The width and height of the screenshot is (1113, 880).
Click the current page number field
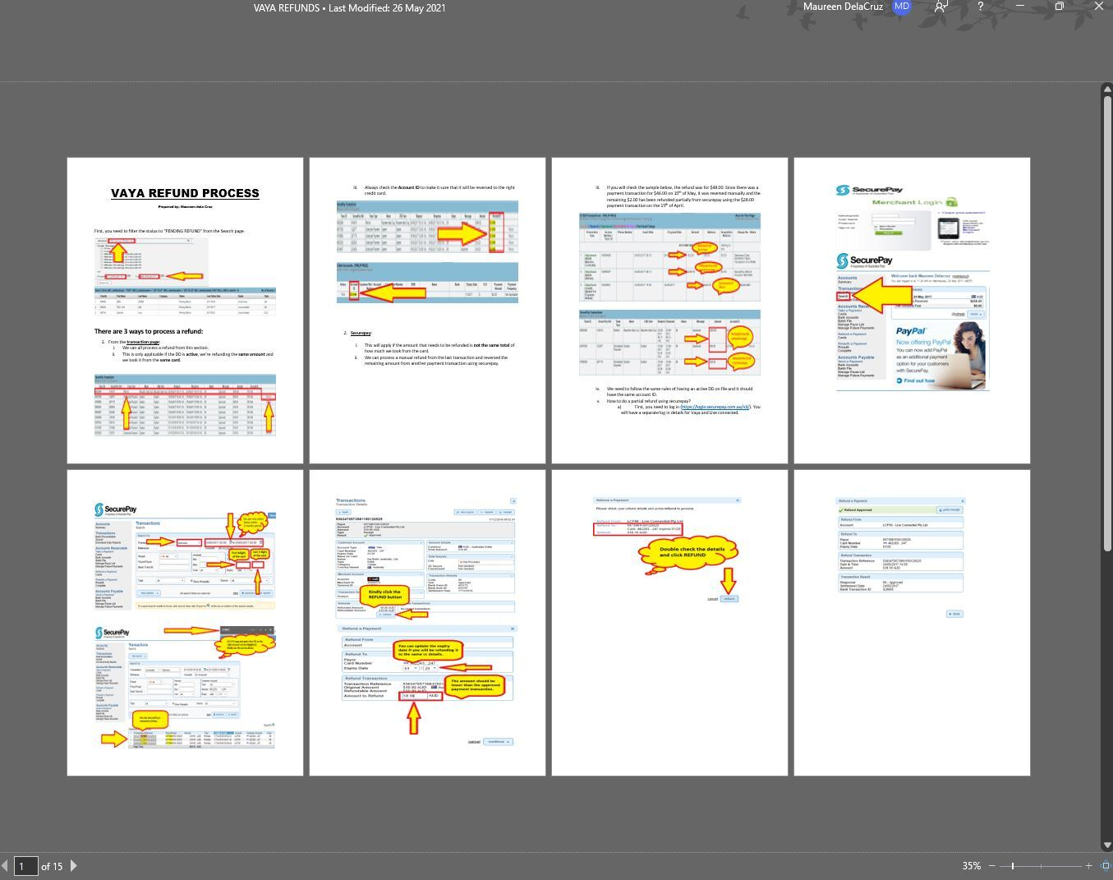point(25,866)
